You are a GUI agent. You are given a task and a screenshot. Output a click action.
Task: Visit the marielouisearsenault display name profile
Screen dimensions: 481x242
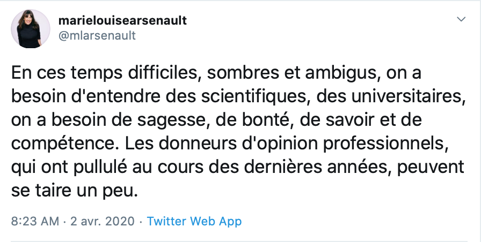point(122,20)
